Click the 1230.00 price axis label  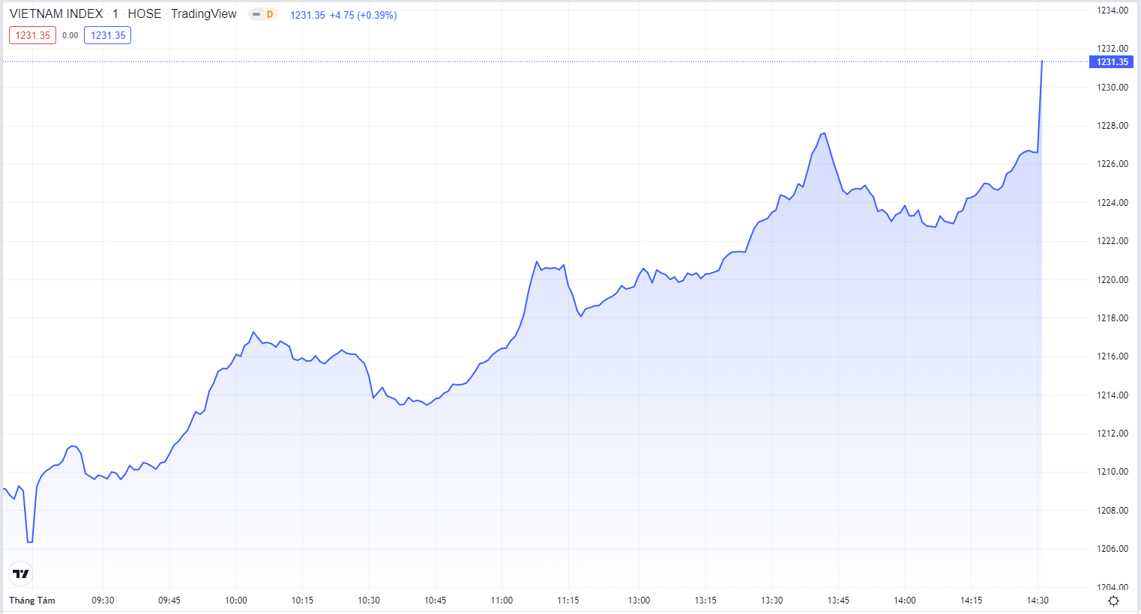pyautogui.click(x=1113, y=88)
